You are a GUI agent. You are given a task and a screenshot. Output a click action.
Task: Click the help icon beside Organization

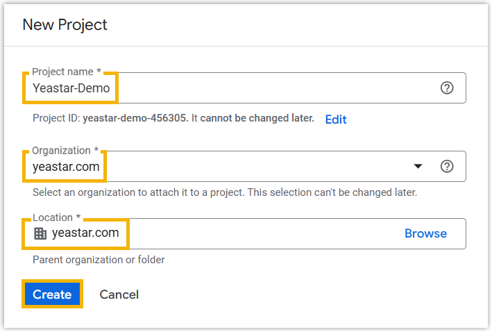coord(447,167)
